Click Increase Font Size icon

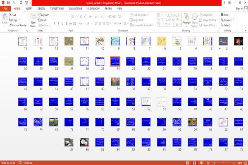[81, 17]
